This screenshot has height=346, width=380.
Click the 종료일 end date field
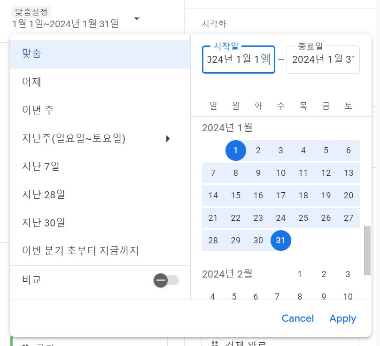tap(323, 60)
